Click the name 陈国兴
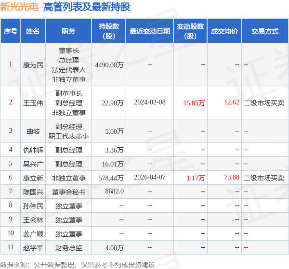This screenshot has height=269, width=289. pyautogui.click(x=33, y=192)
